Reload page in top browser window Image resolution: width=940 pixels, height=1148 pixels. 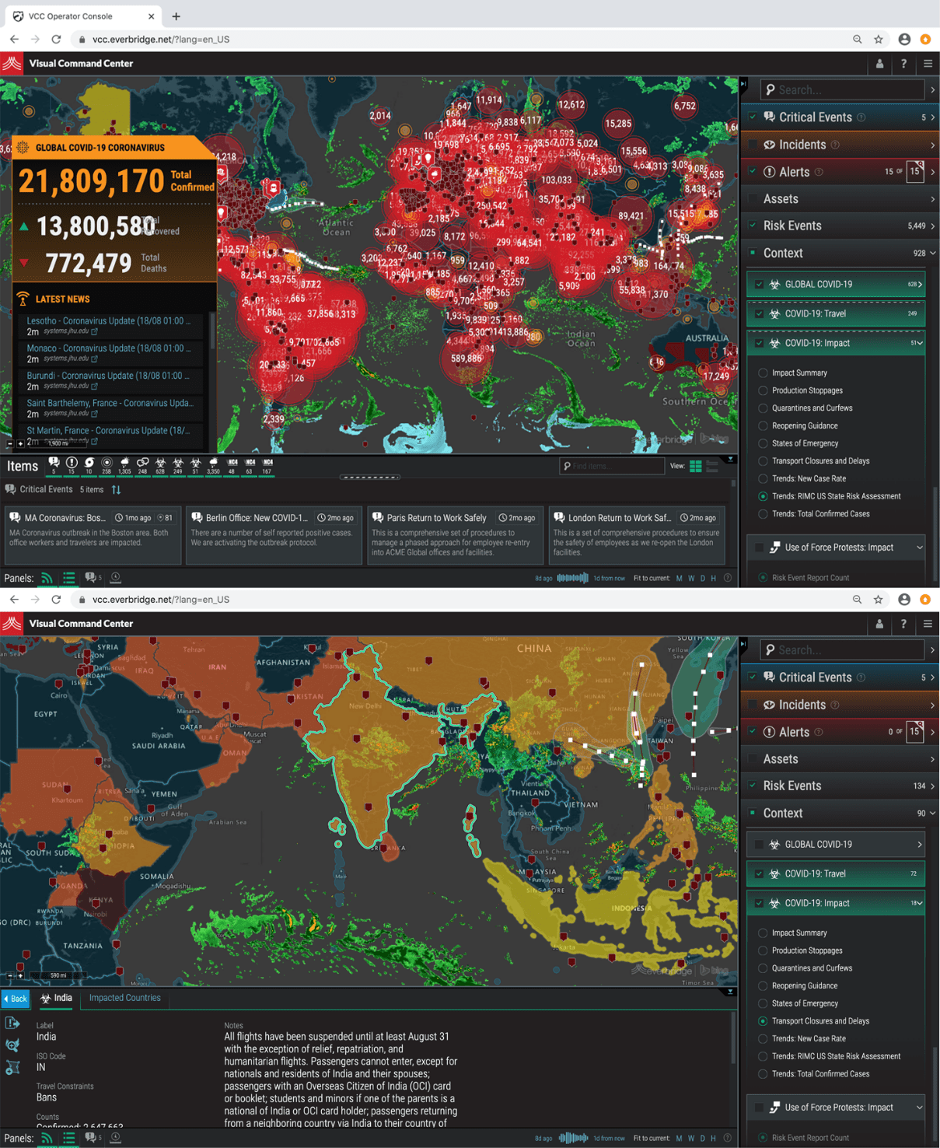tap(56, 39)
